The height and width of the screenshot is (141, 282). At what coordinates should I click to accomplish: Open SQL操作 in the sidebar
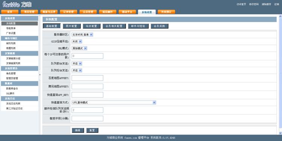pyautogui.click(x=20, y=93)
